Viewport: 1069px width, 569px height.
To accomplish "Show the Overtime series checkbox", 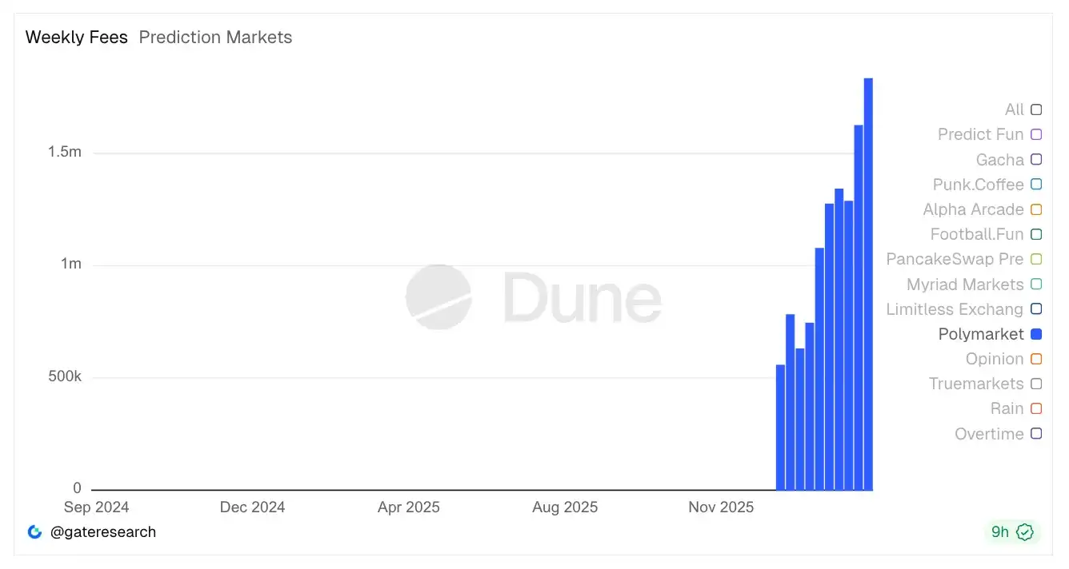I will coord(1036,435).
